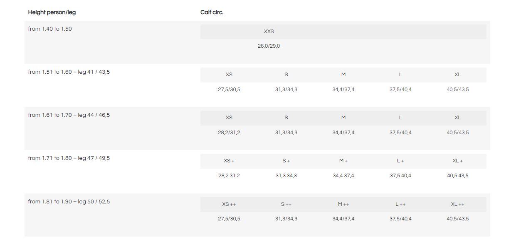521x244 pixels.
Task: Select the L ++ size label
Action: 400,204
